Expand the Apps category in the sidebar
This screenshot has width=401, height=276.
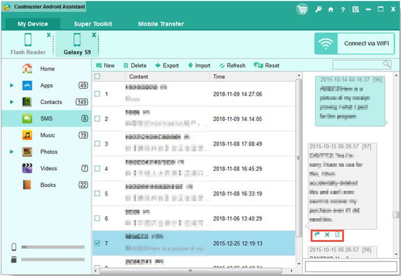pos(11,85)
